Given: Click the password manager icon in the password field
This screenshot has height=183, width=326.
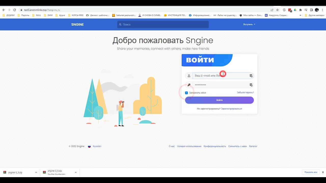Looking at the screenshot, I should (251, 85).
